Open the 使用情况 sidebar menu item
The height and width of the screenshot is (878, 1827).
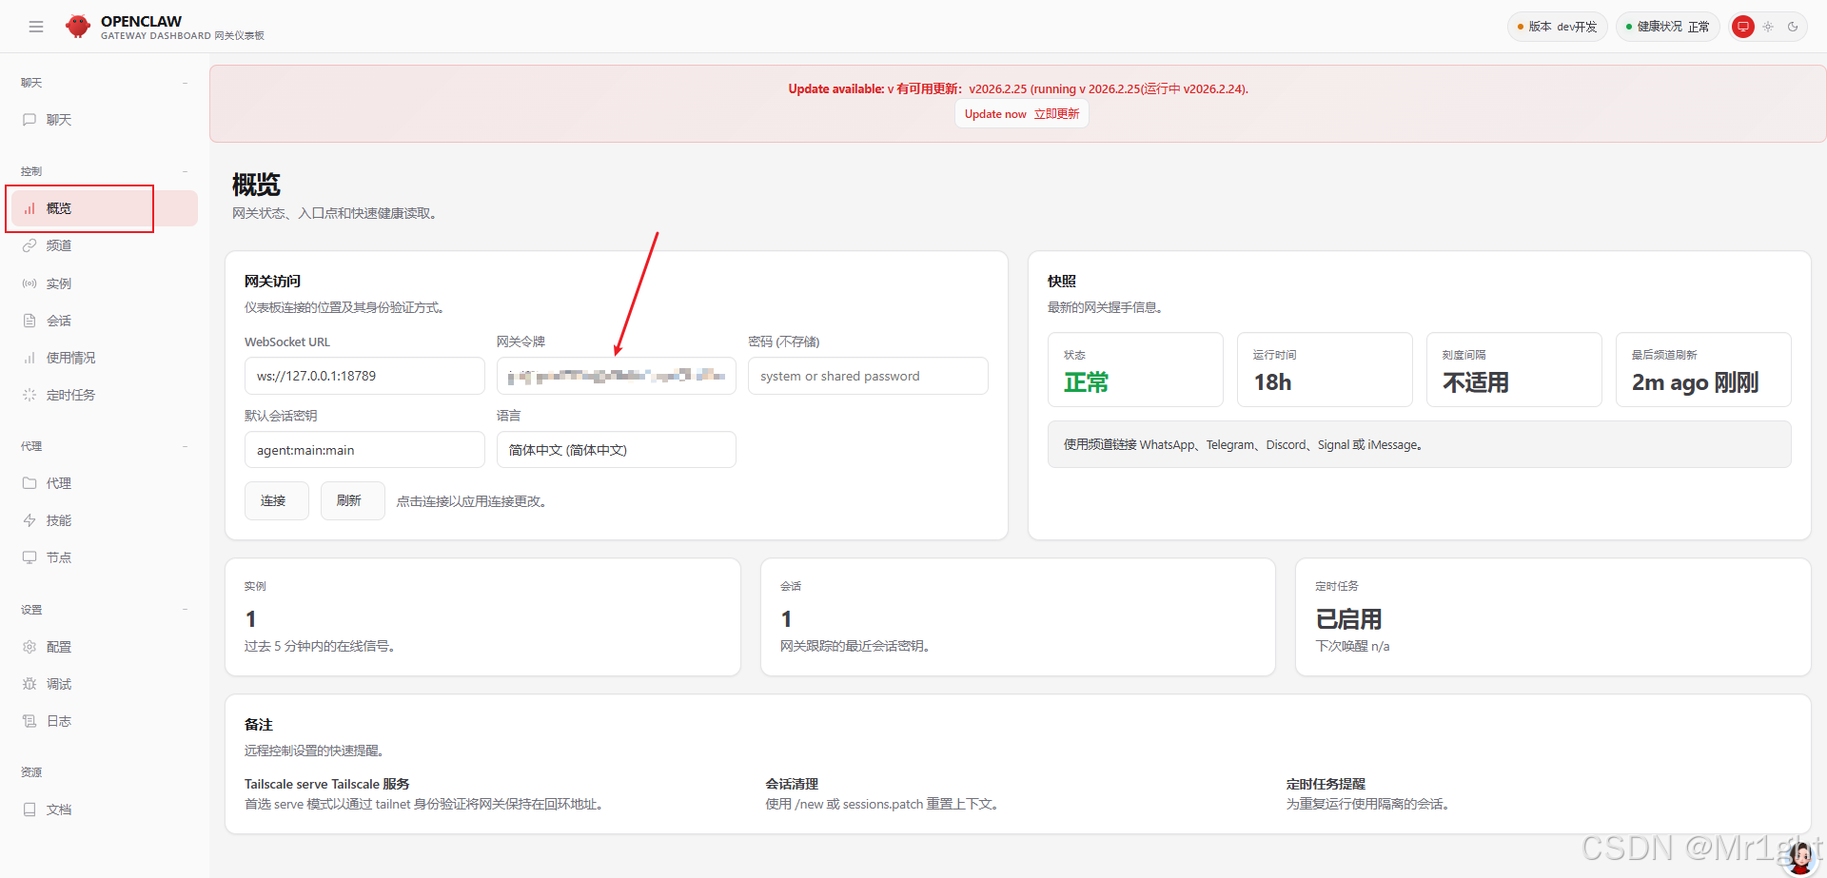tap(105, 358)
